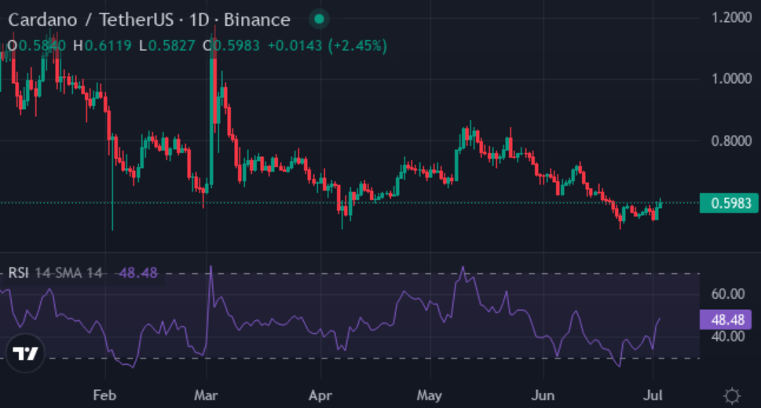Click the O0.5840 open value
The height and width of the screenshot is (408, 761).
pyautogui.click(x=36, y=46)
